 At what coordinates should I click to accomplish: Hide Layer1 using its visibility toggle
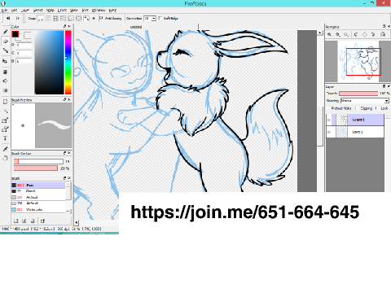coord(329,132)
